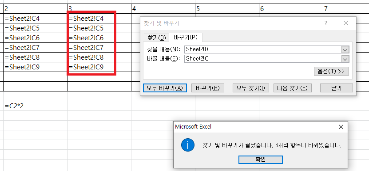Viewport: 369px width, 171px height.
Task: Select =Sheet2!C7 cell under column 2
Action: point(35,48)
